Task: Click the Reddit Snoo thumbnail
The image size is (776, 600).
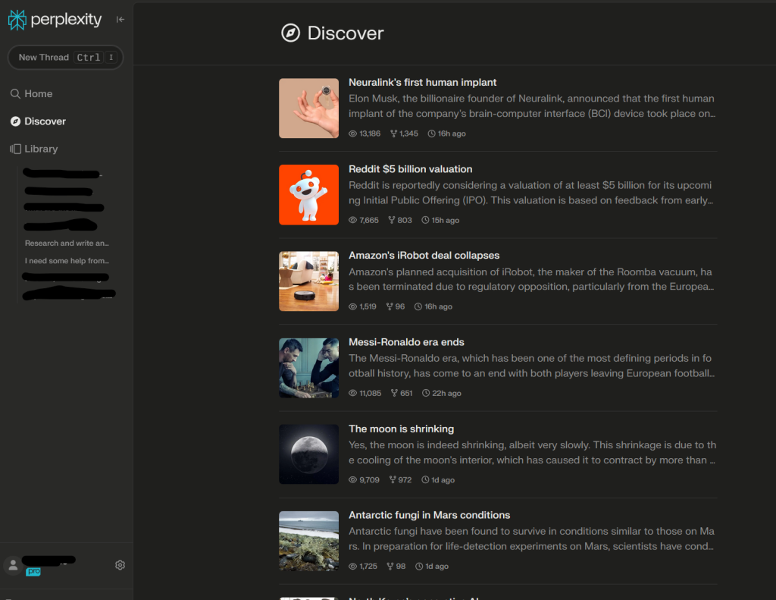Action: 308,195
